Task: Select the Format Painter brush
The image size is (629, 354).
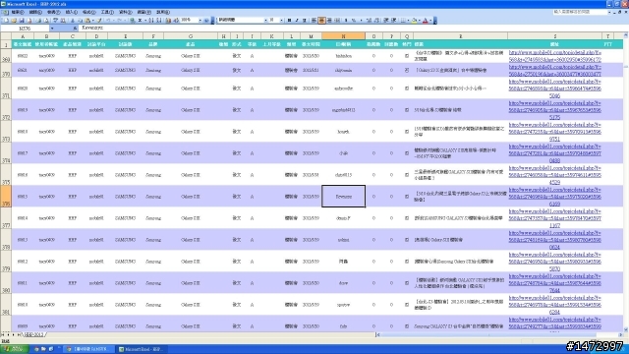Action: (x=99, y=21)
